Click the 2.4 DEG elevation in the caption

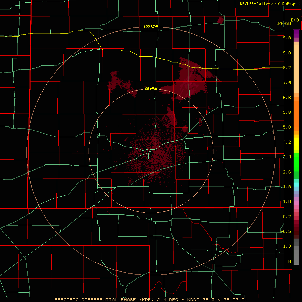point(167,300)
